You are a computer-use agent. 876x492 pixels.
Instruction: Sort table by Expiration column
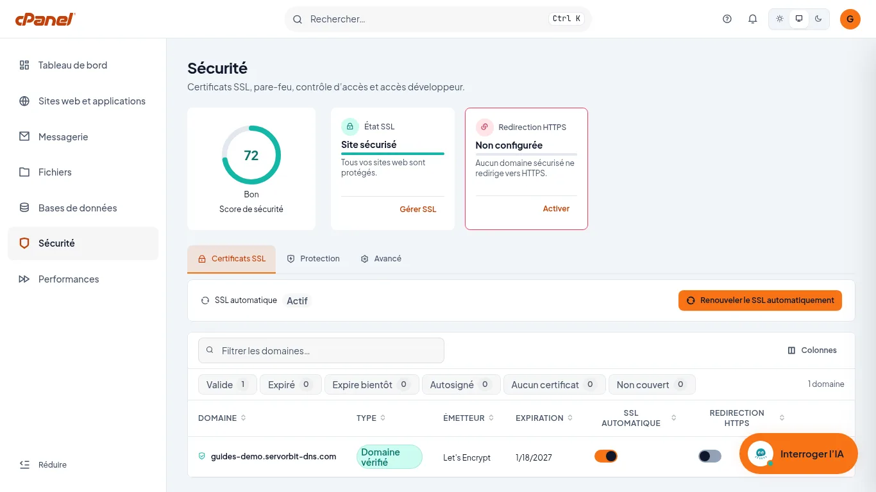coord(544,418)
